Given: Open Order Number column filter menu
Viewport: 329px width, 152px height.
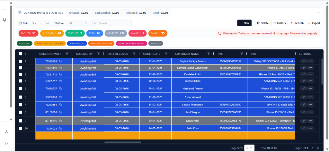Looking at the screenshot, I should pyautogui.click(x=67, y=54).
